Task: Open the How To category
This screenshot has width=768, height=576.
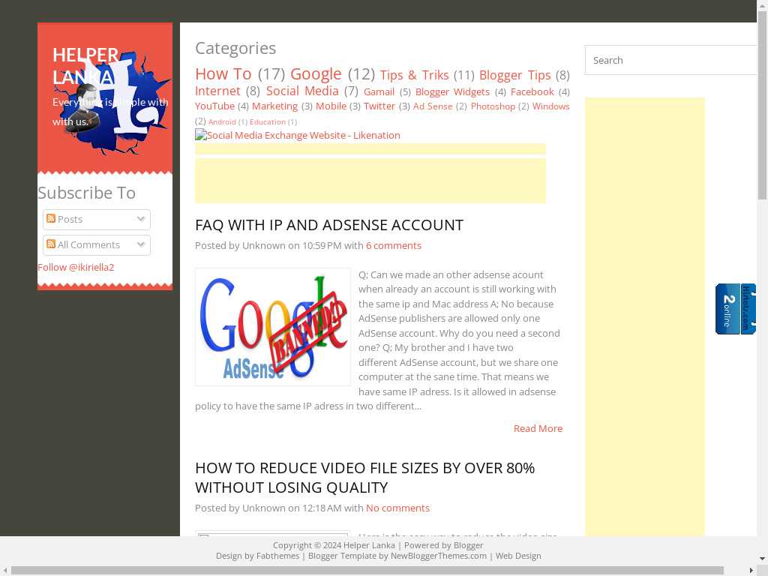Action: click(223, 74)
